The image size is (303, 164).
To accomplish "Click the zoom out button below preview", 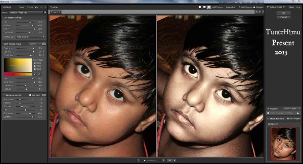I will pos(138,161).
